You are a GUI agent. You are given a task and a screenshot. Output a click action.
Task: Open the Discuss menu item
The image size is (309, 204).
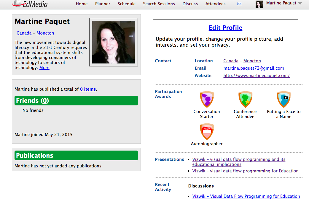[x=190, y=4]
